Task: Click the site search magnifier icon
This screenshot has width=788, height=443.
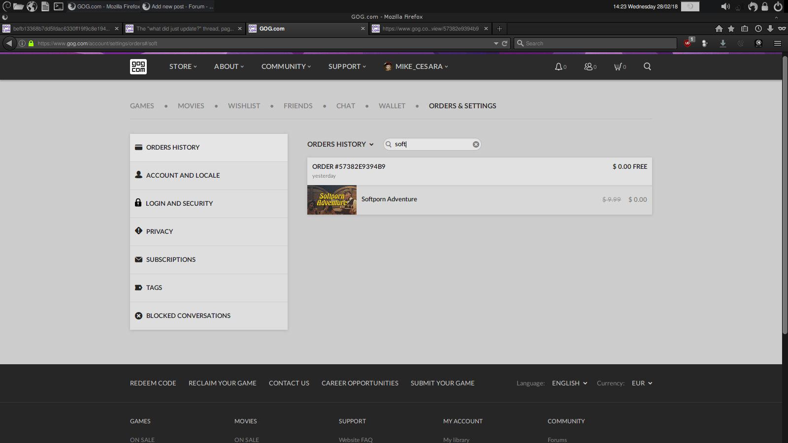Action: pyautogui.click(x=647, y=66)
